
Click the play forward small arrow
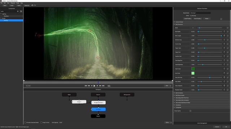click(97, 86)
